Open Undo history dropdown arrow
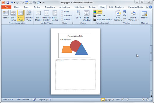The height and width of the screenshot is (103, 154). (x=14, y=3)
